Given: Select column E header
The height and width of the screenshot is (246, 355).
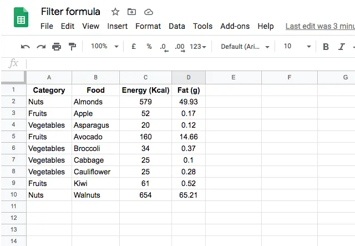Looking at the screenshot, I should (x=234, y=78).
